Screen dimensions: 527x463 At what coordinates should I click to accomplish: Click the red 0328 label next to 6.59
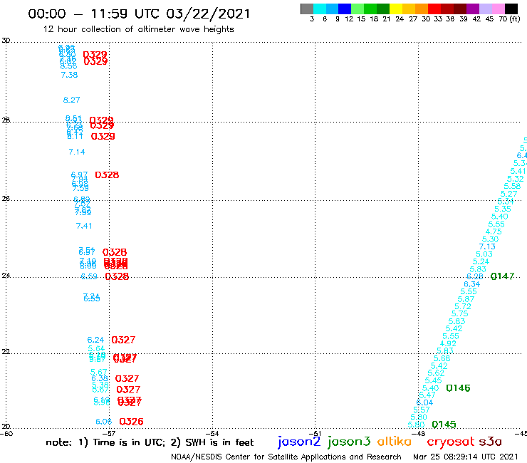click(x=117, y=276)
